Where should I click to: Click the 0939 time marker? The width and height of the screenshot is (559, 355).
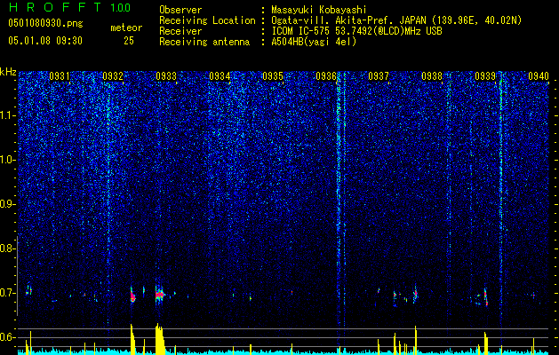(485, 76)
